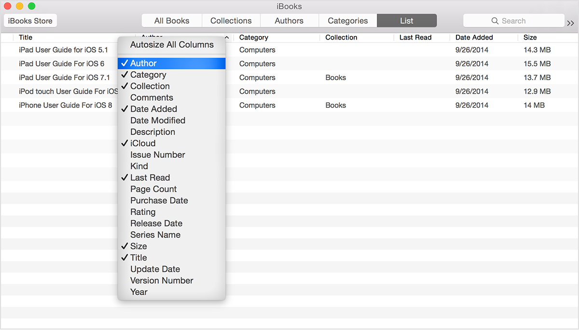Sort by Title column header
The height and width of the screenshot is (330, 579).
coord(26,37)
